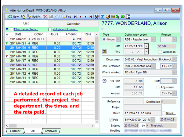The height and width of the screenshot is (137, 184).
Task: Open the tools wrench icon
Action: pyautogui.click(x=97, y=16)
